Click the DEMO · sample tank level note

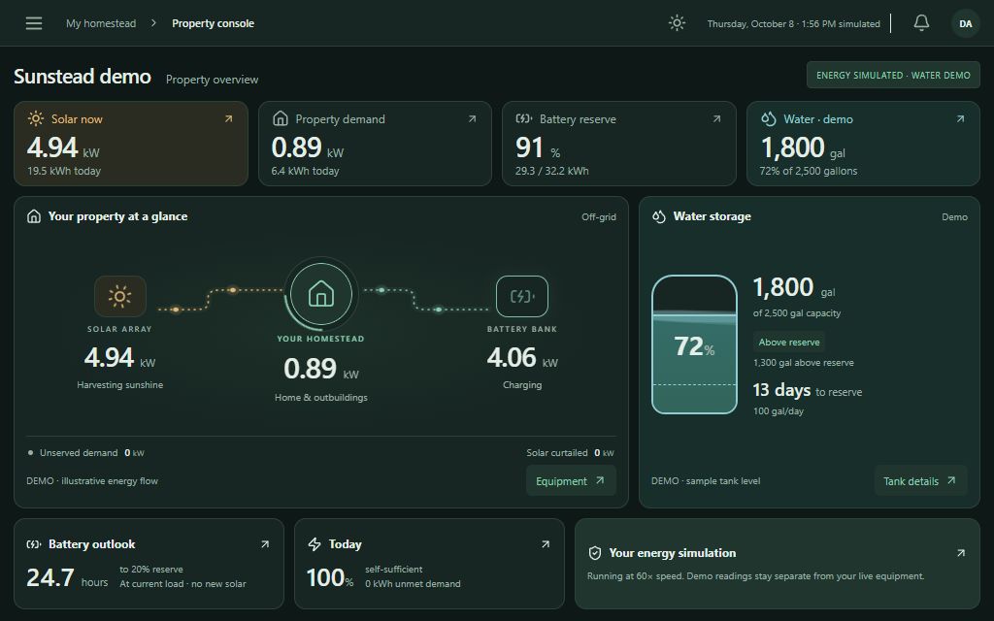(706, 481)
